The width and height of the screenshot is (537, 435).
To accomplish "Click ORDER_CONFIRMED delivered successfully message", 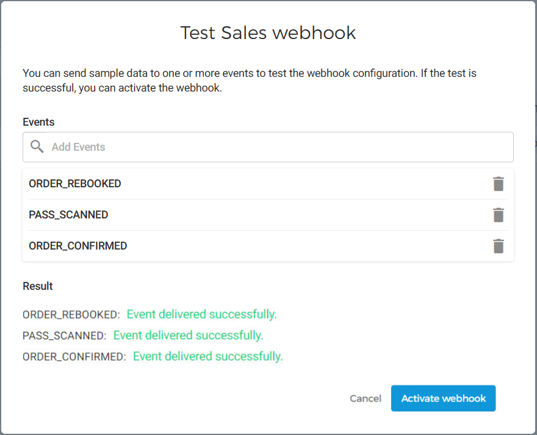I will click(x=207, y=356).
